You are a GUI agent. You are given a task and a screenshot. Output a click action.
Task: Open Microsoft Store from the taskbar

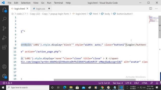tap(77, 87)
